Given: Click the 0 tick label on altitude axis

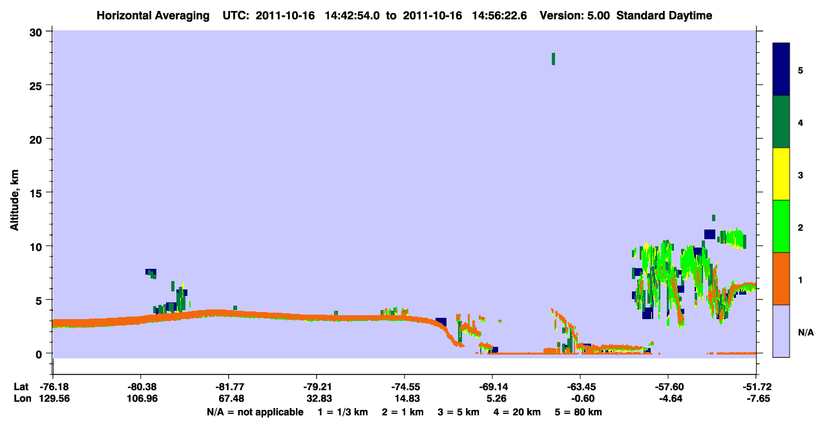Looking at the screenshot, I should click(41, 353).
